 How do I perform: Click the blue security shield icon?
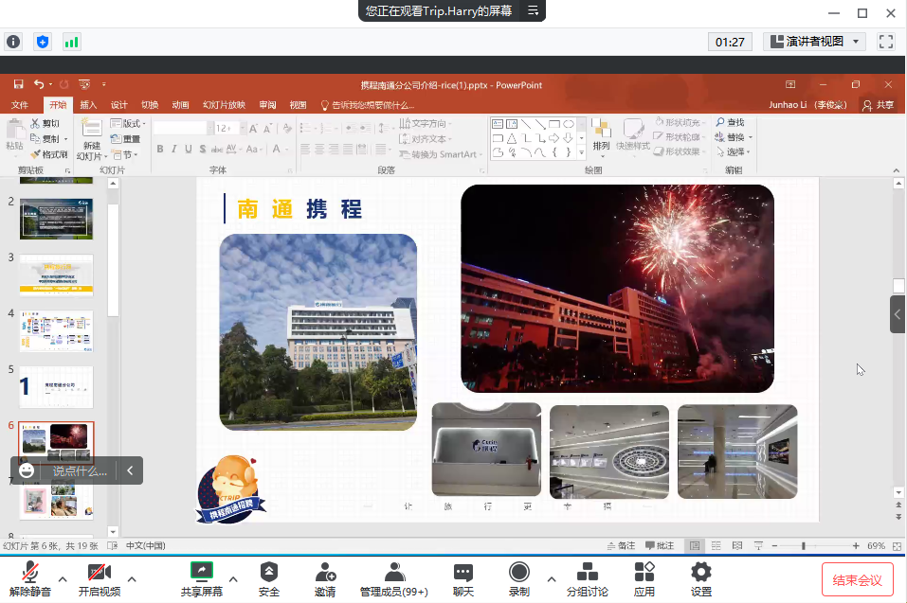(x=42, y=42)
